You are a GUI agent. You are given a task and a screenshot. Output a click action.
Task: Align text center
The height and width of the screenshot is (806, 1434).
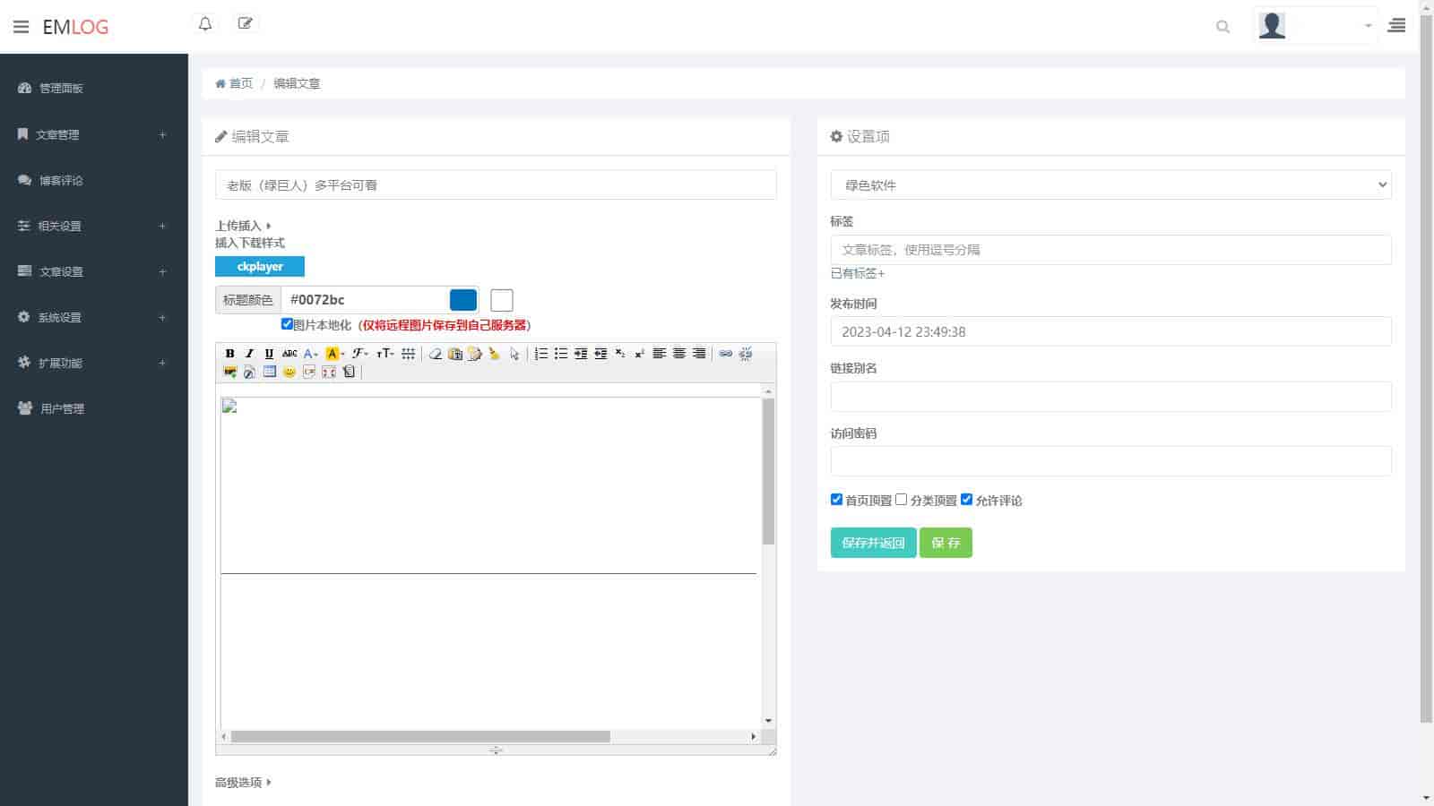pyautogui.click(x=679, y=354)
